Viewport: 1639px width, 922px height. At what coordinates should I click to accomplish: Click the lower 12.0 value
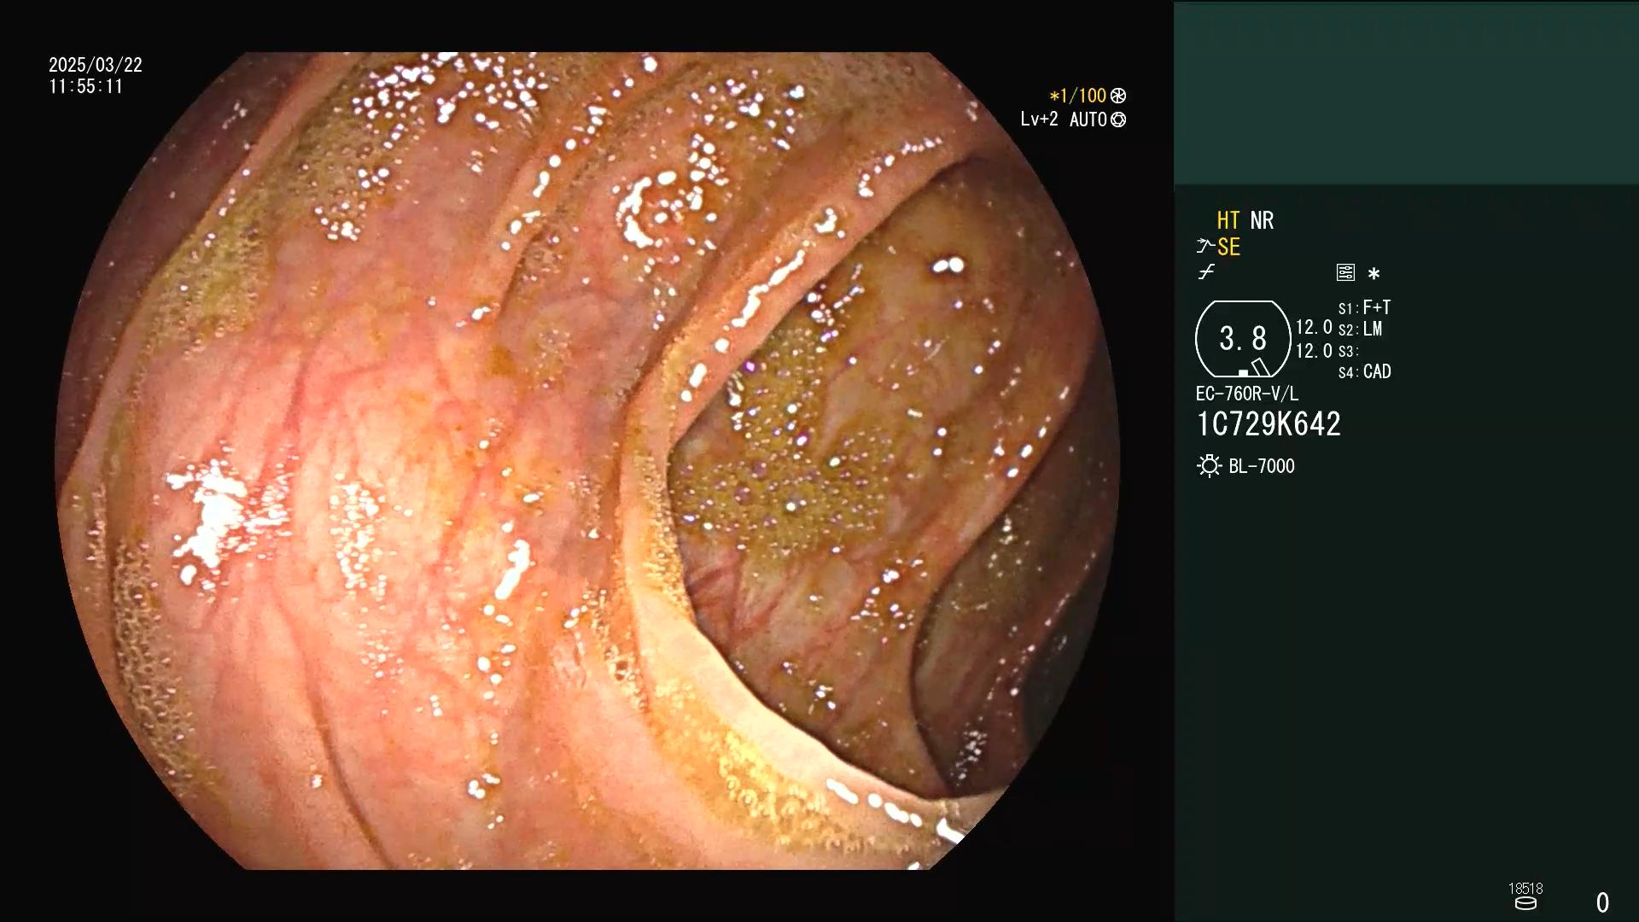(x=1314, y=351)
